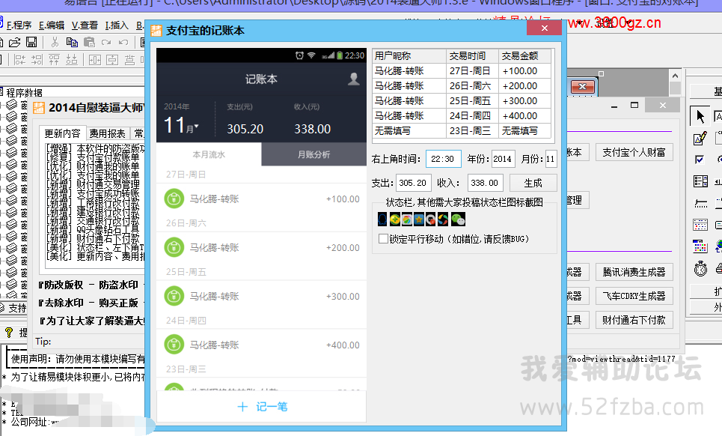This screenshot has height=436, width=722.
Task: Open the V.查看 menu
Action: click(85, 25)
